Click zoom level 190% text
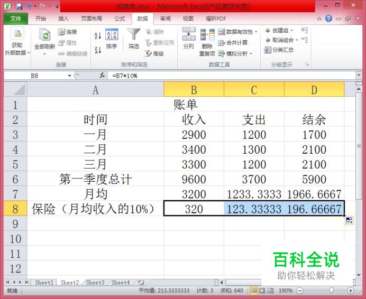Screen dimensions: 366x299 tap(286, 291)
